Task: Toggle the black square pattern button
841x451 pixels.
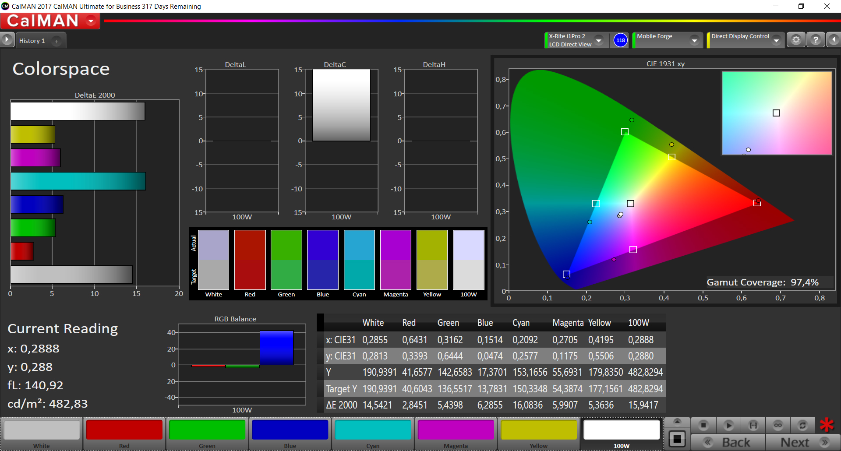Action: (x=677, y=439)
